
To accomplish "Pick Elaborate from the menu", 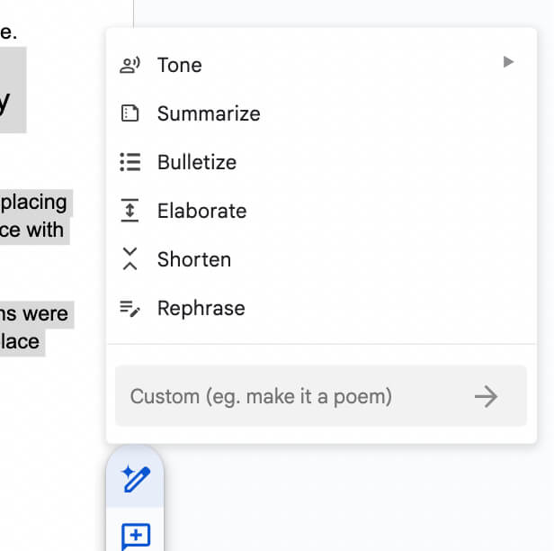I will tap(201, 211).
